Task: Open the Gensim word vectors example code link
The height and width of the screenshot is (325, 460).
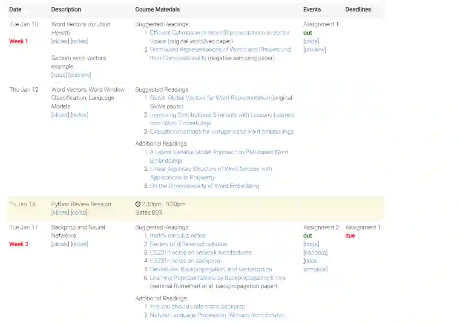Action: click(x=59, y=75)
